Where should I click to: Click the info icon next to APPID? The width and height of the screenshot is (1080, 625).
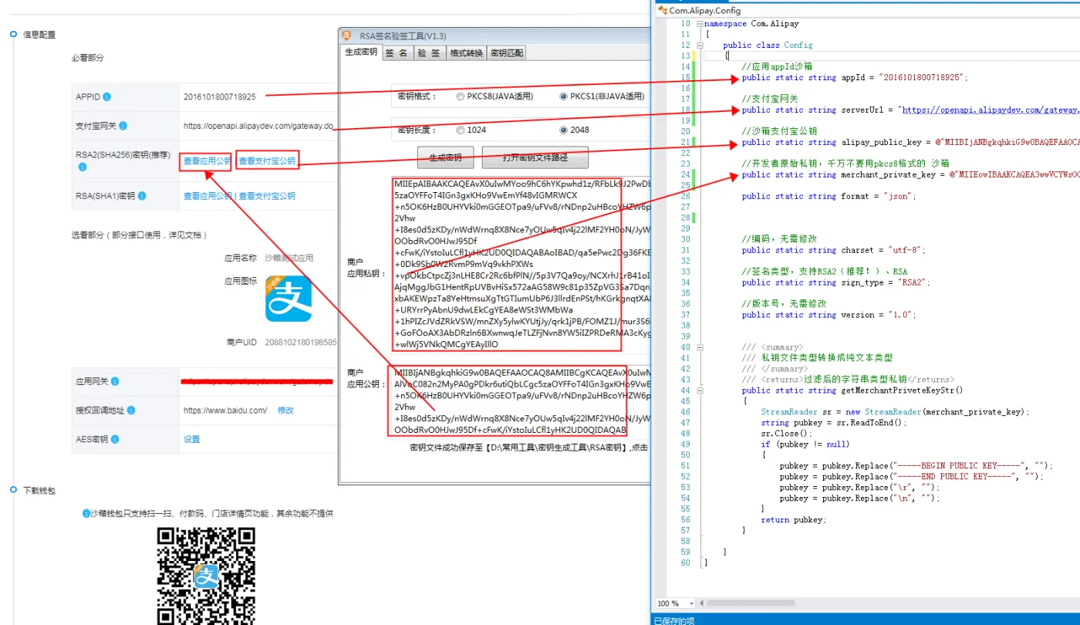106,97
